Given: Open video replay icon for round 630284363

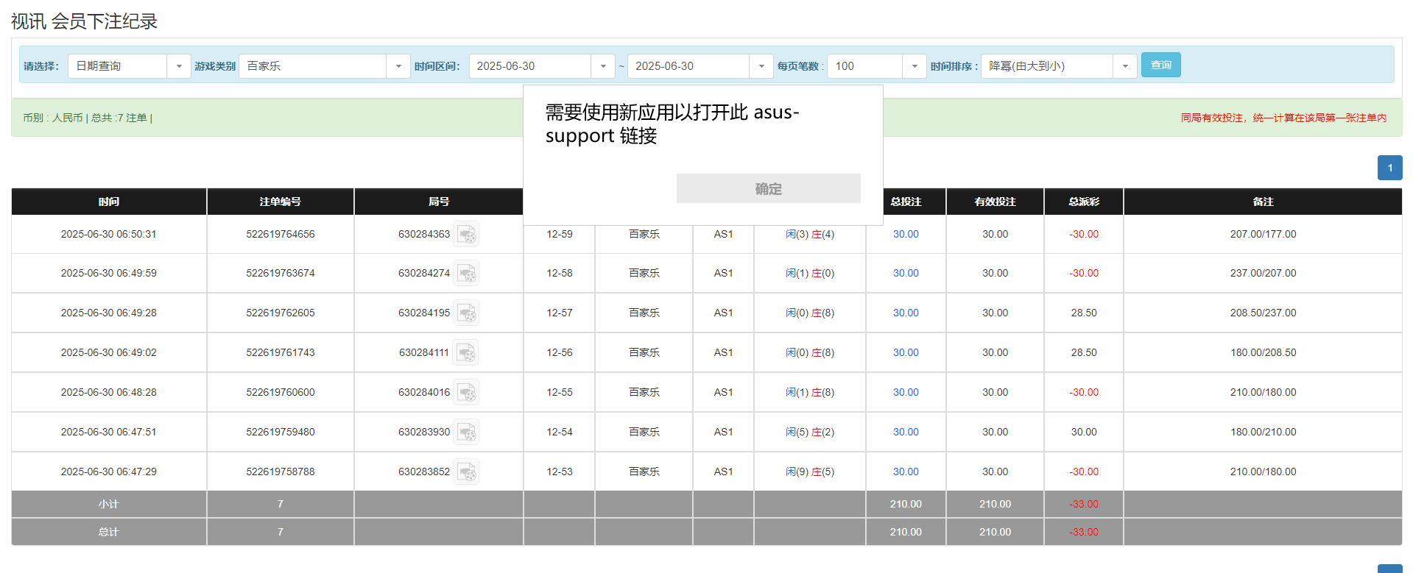Looking at the screenshot, I should tap(466, 235).
